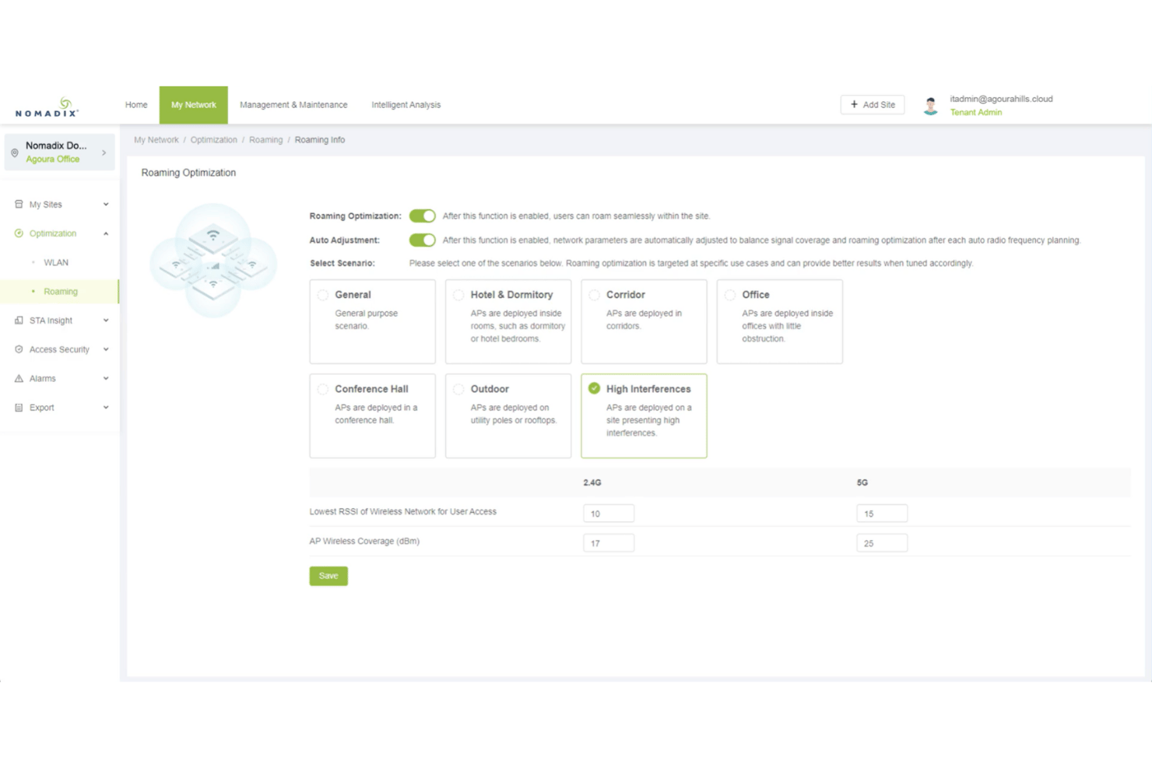
Task: Click the STA Insight sidebar icon
Action: 19,320
